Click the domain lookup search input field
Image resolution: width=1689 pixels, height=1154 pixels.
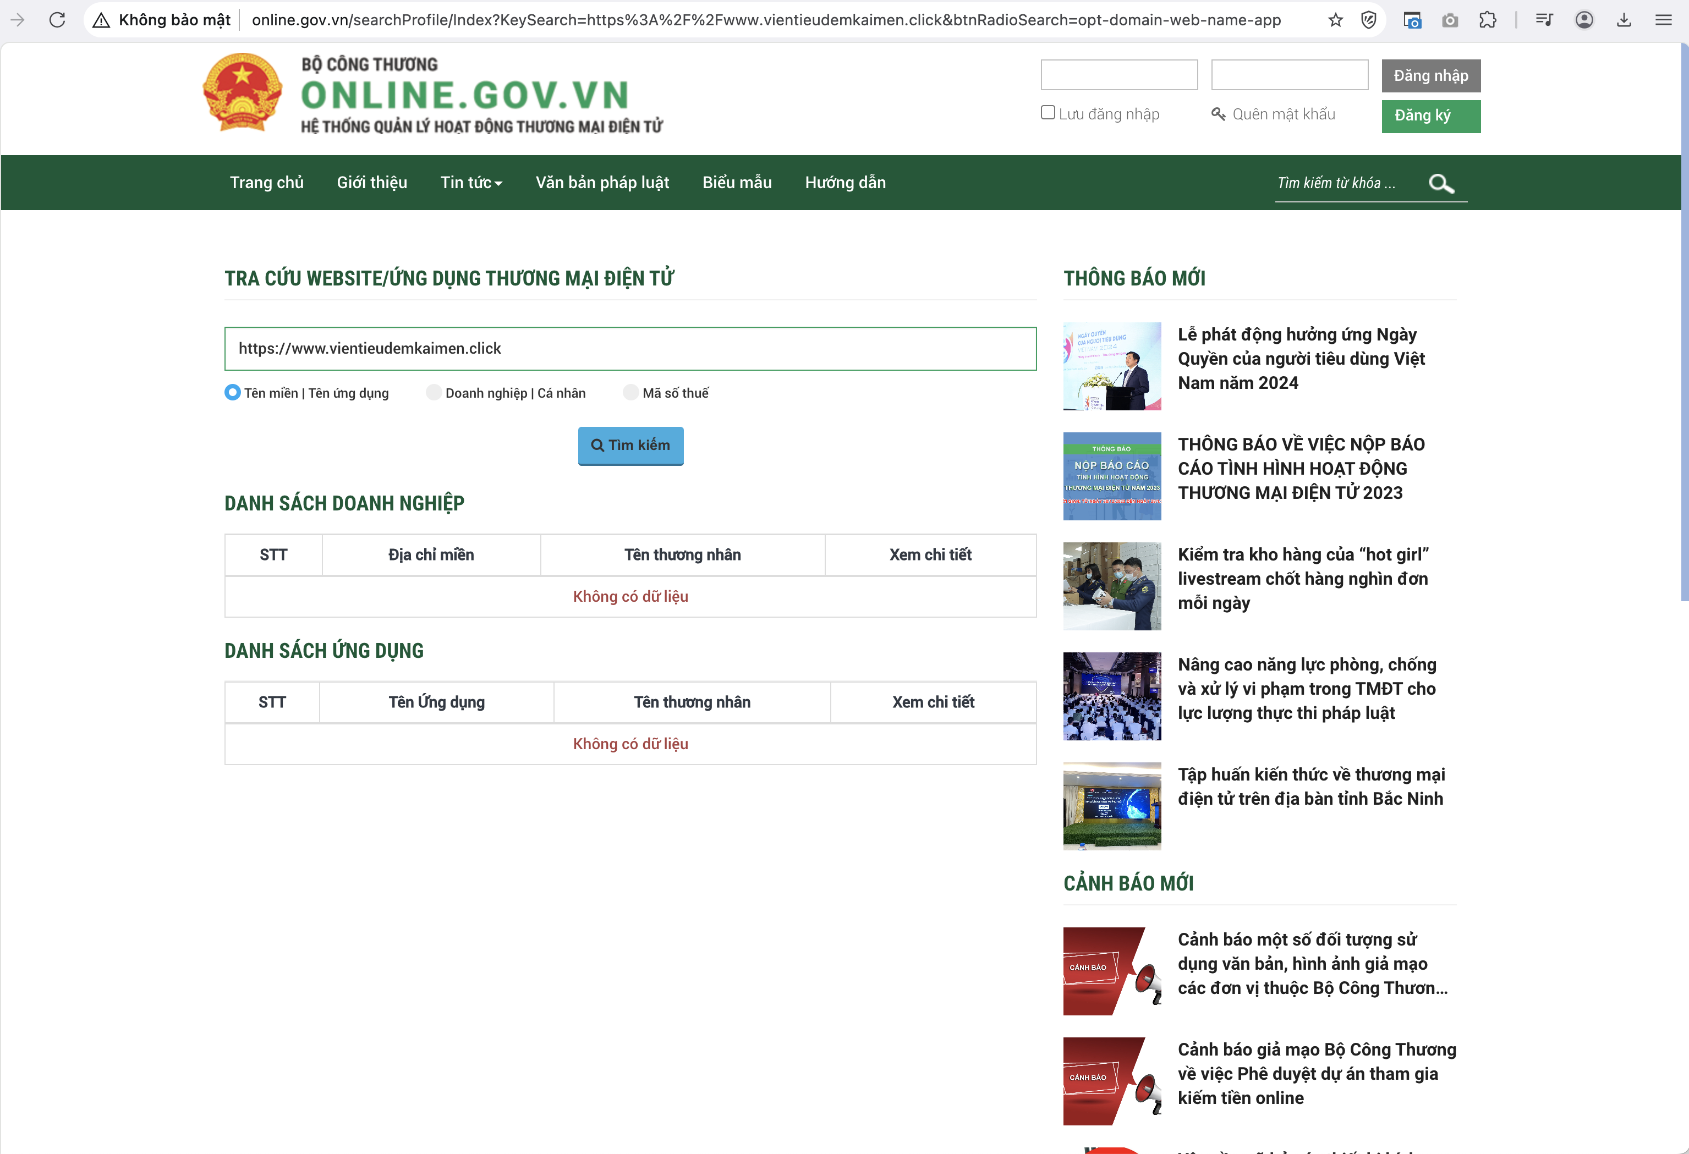point(629,349)
